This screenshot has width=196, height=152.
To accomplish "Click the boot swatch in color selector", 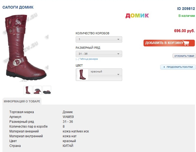I will (x=83, y=75).
